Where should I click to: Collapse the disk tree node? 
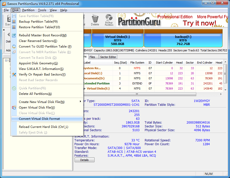[x=6, y=60]
